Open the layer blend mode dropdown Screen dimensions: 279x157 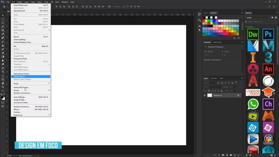pos(212,87)
